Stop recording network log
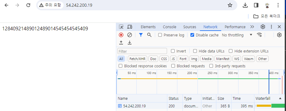 click(x=121, y=35)
